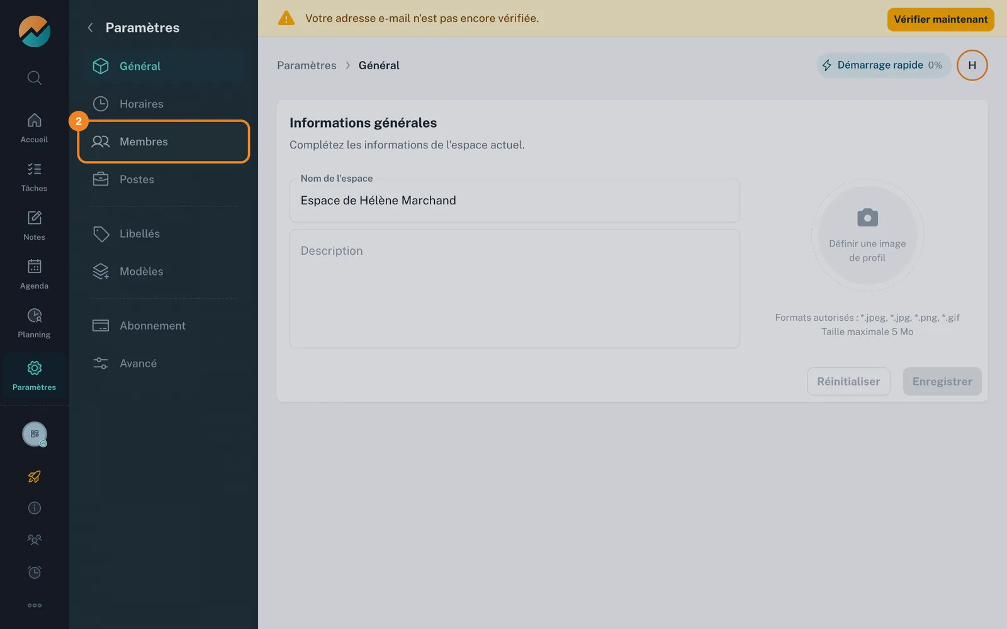Open the search icon in sidebar
This screenshot has width=1007, height=629.
click(x=35, y=78)
